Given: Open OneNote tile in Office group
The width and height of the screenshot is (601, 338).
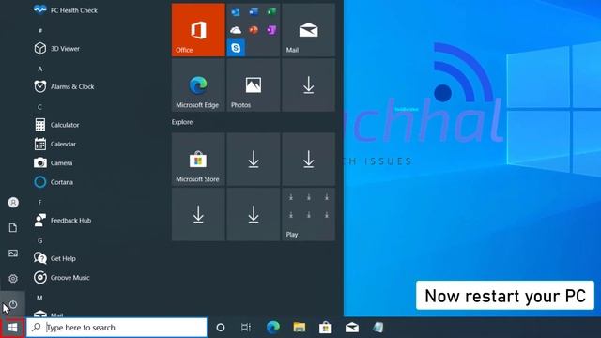Looking at the screenshot, I should tap(271, 30).
